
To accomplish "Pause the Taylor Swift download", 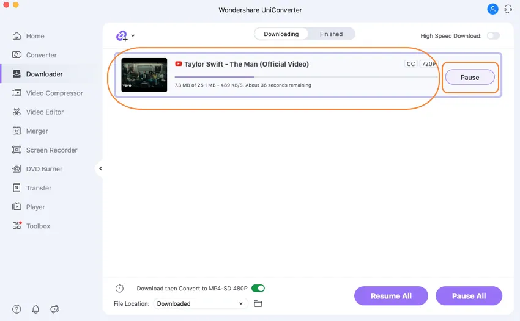I will tap(470, 77).
